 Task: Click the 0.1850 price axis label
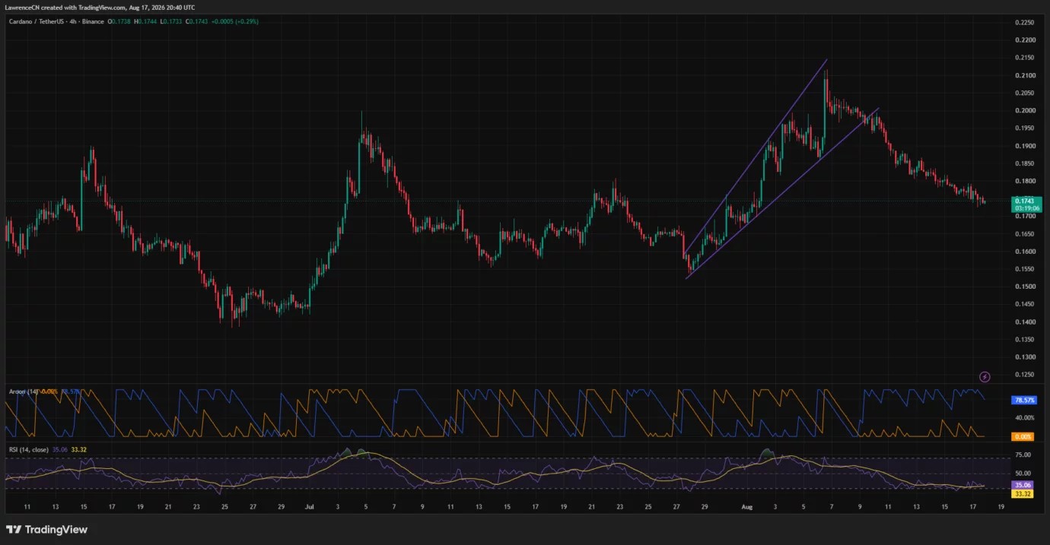[1024, 163]
